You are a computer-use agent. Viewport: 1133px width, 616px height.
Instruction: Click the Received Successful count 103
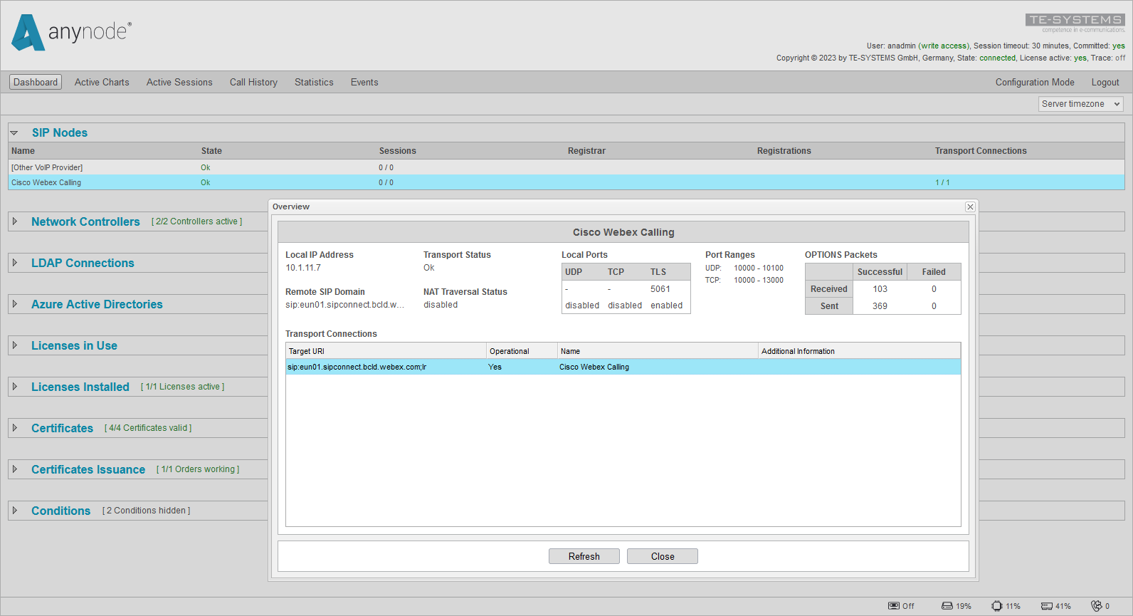pyautogui.click(x=880, y=289)
